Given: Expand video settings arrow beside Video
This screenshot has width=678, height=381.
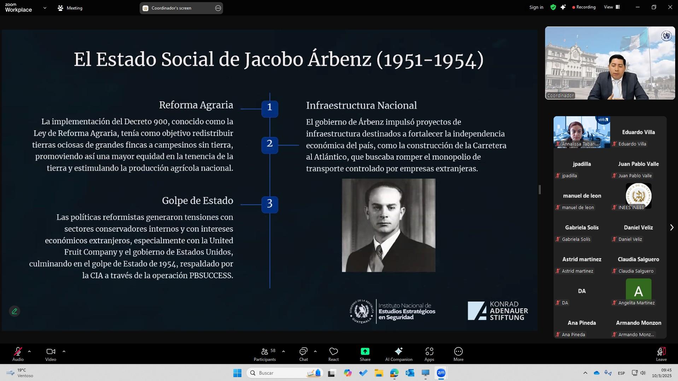Looking at the screenshot, I should (64, 351).
